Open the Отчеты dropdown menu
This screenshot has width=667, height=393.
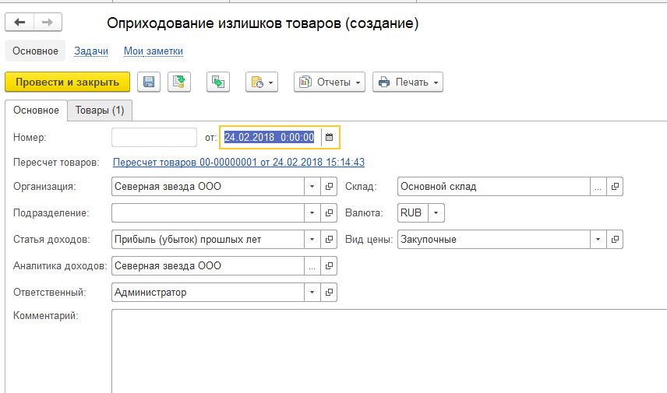(x=330, y=82)
